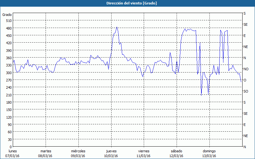
Task: Click the martes 08/03/16 date label
Action: coord(46,153)
